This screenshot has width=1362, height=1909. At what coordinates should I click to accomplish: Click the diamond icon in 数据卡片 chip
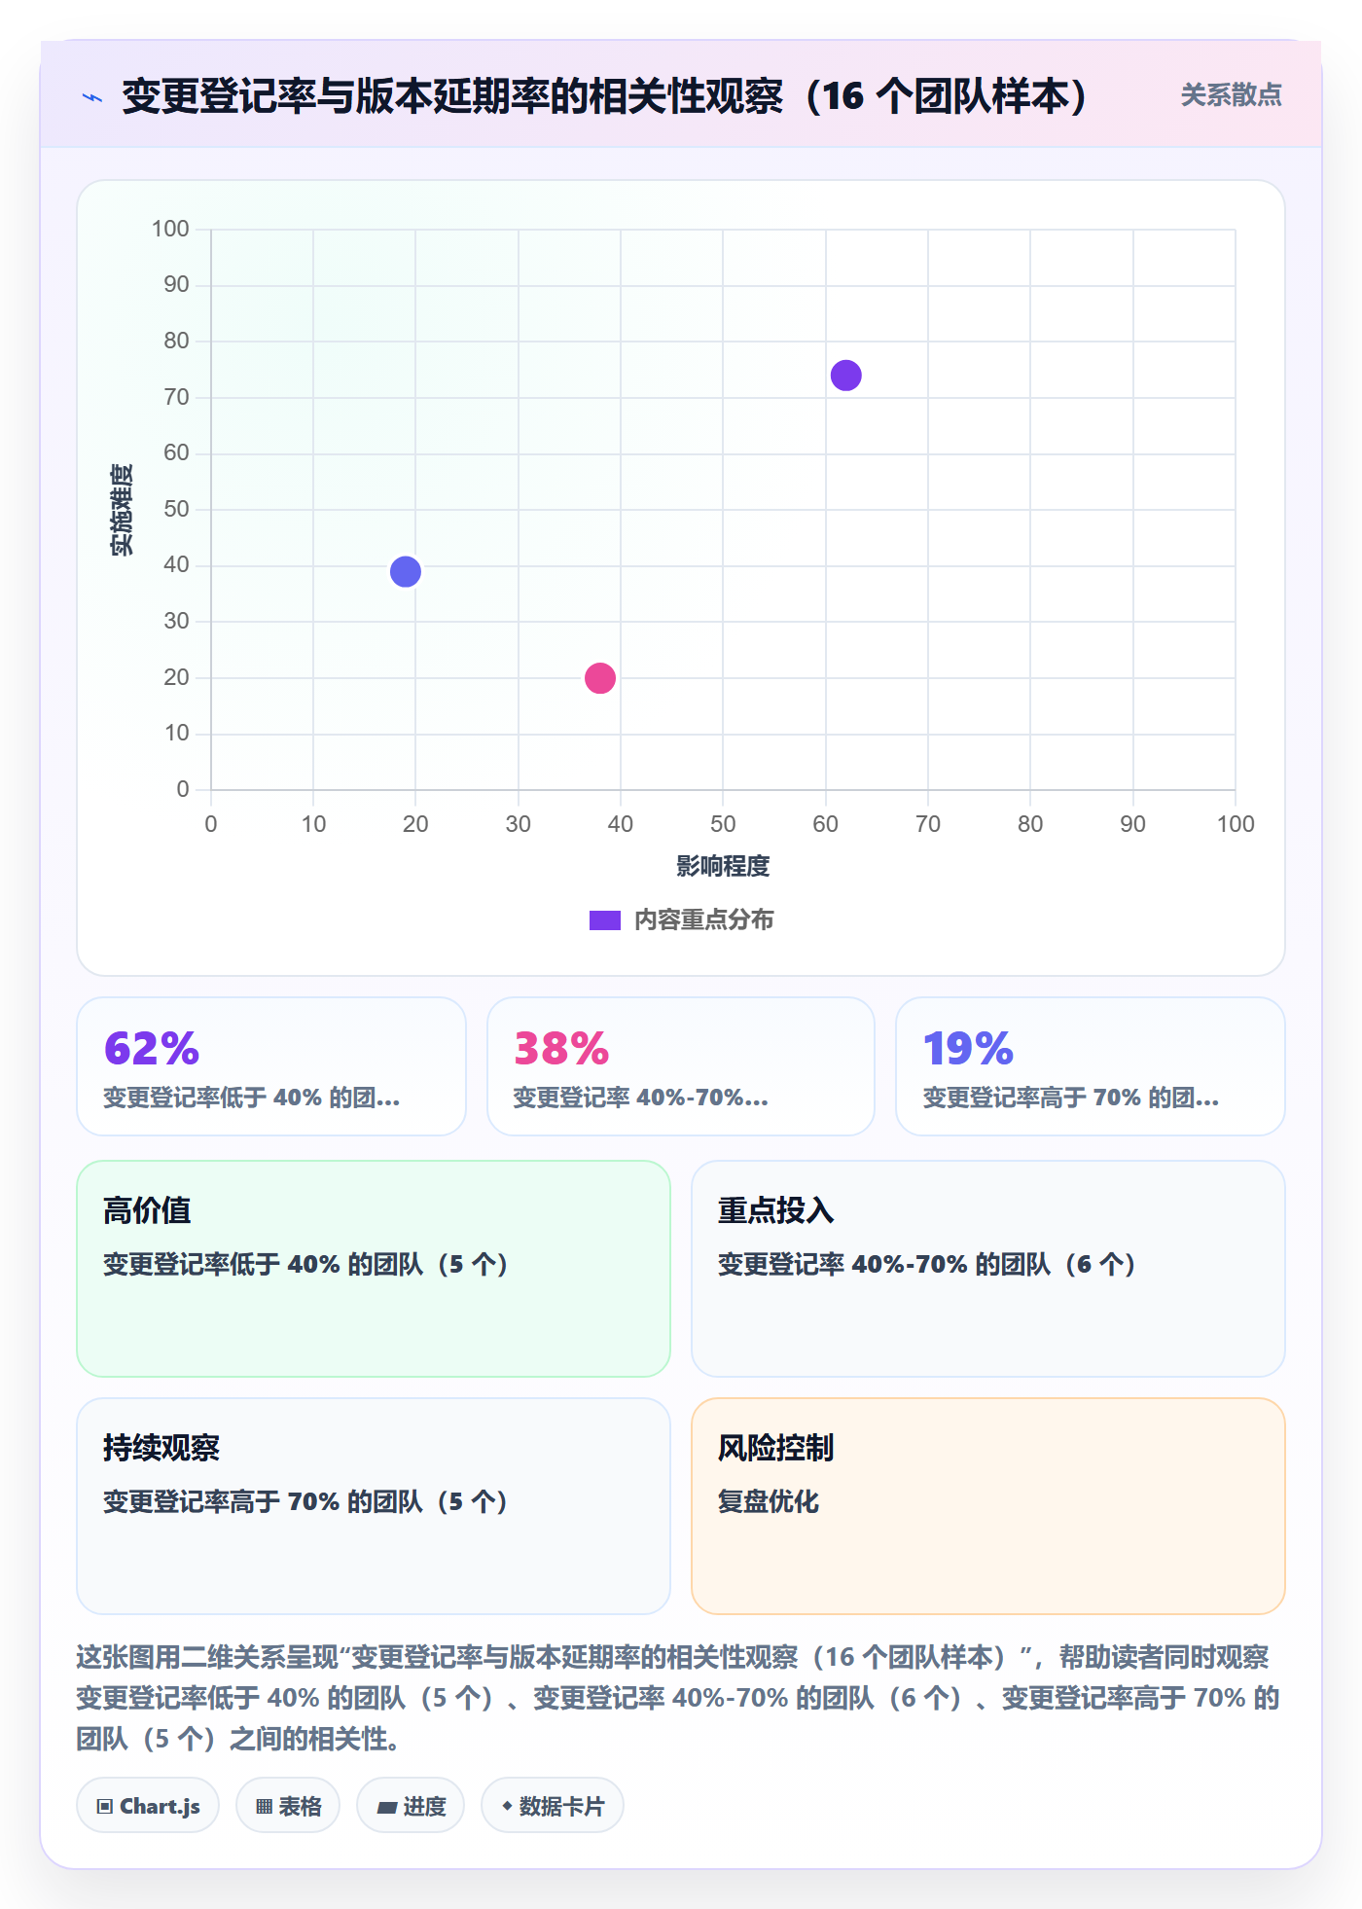tap(507, 1806)
